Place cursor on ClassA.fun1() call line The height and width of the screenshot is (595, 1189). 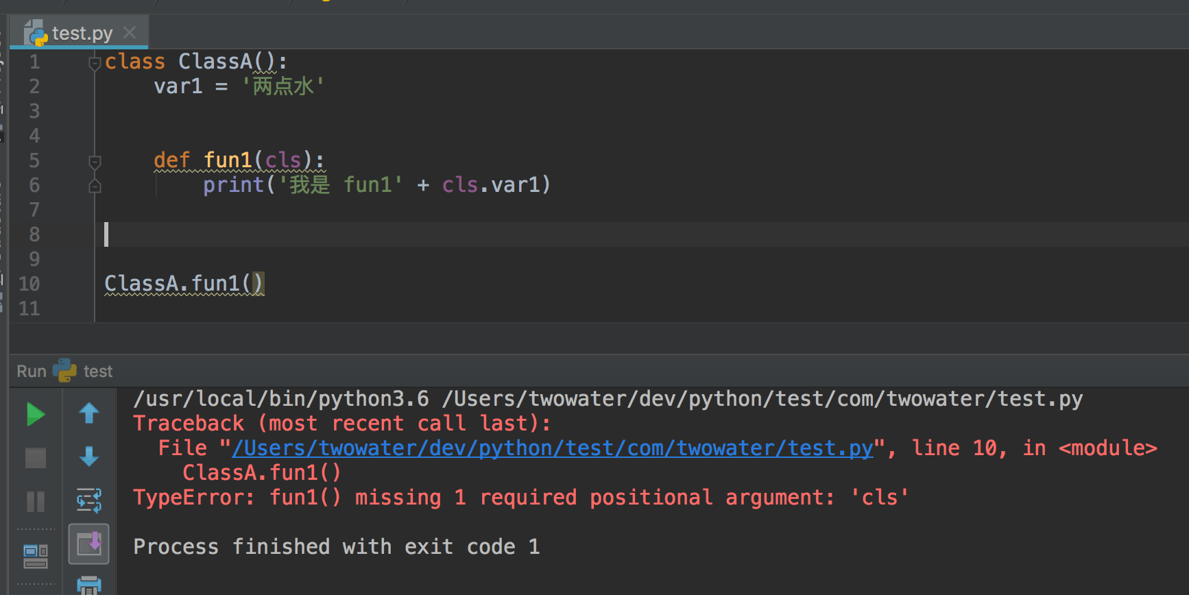pos(183,284)
